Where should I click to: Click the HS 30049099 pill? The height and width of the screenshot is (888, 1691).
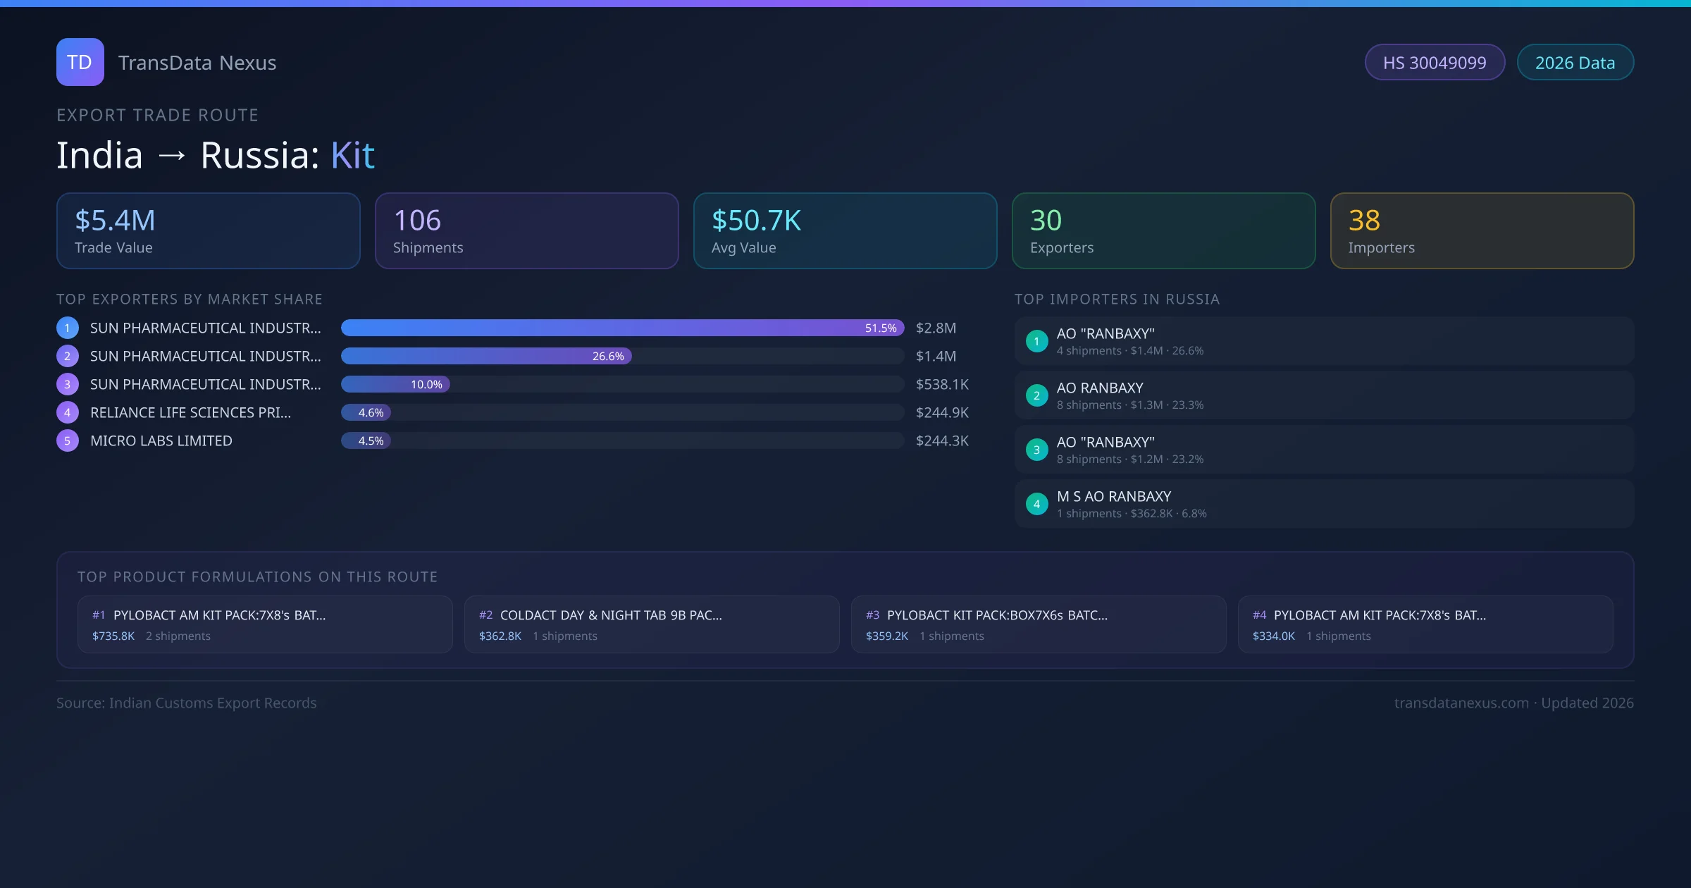coord(1435,63)
